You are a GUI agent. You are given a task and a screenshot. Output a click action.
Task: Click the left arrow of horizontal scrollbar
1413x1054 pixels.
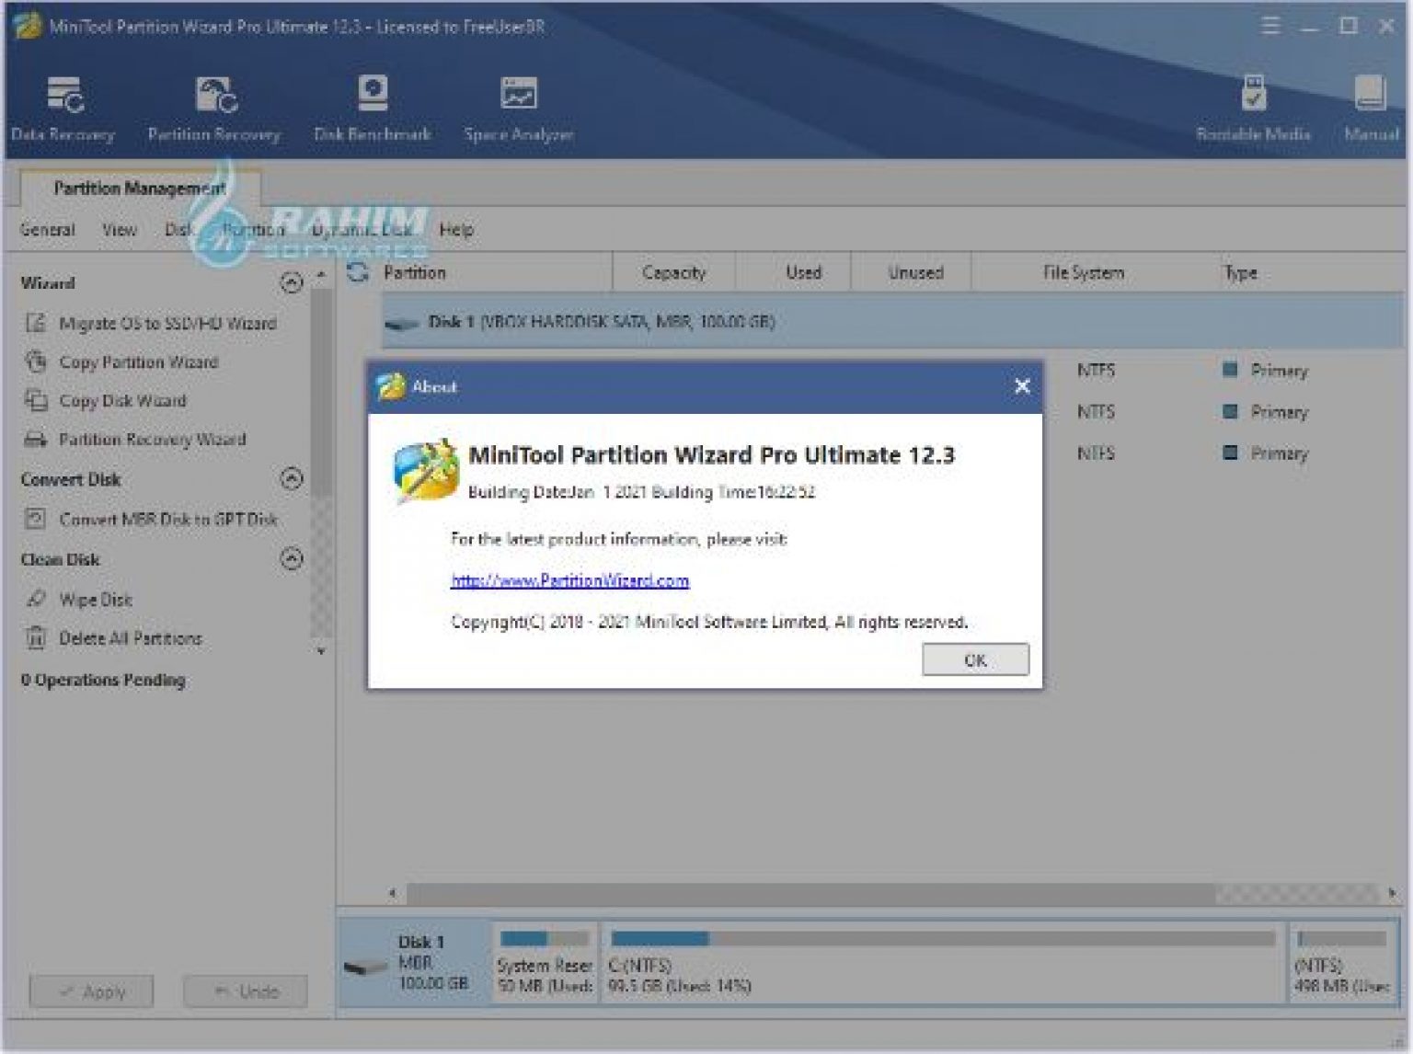(x=393, y=893)
